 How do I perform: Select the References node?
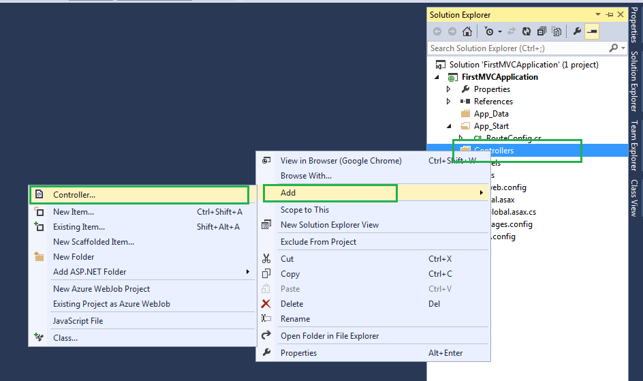[493, 102]
